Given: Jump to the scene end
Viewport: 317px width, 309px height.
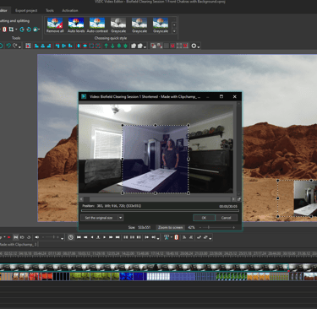Looking at the screenshot, I should 118,237.
